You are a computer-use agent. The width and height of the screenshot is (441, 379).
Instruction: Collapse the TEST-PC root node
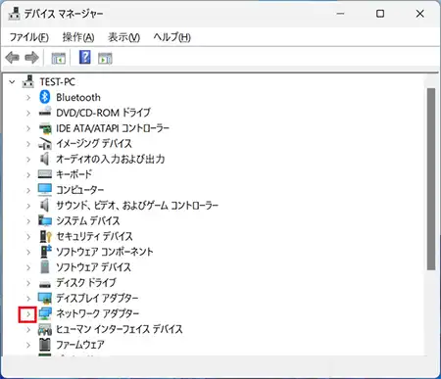click(x=12, y=82)
